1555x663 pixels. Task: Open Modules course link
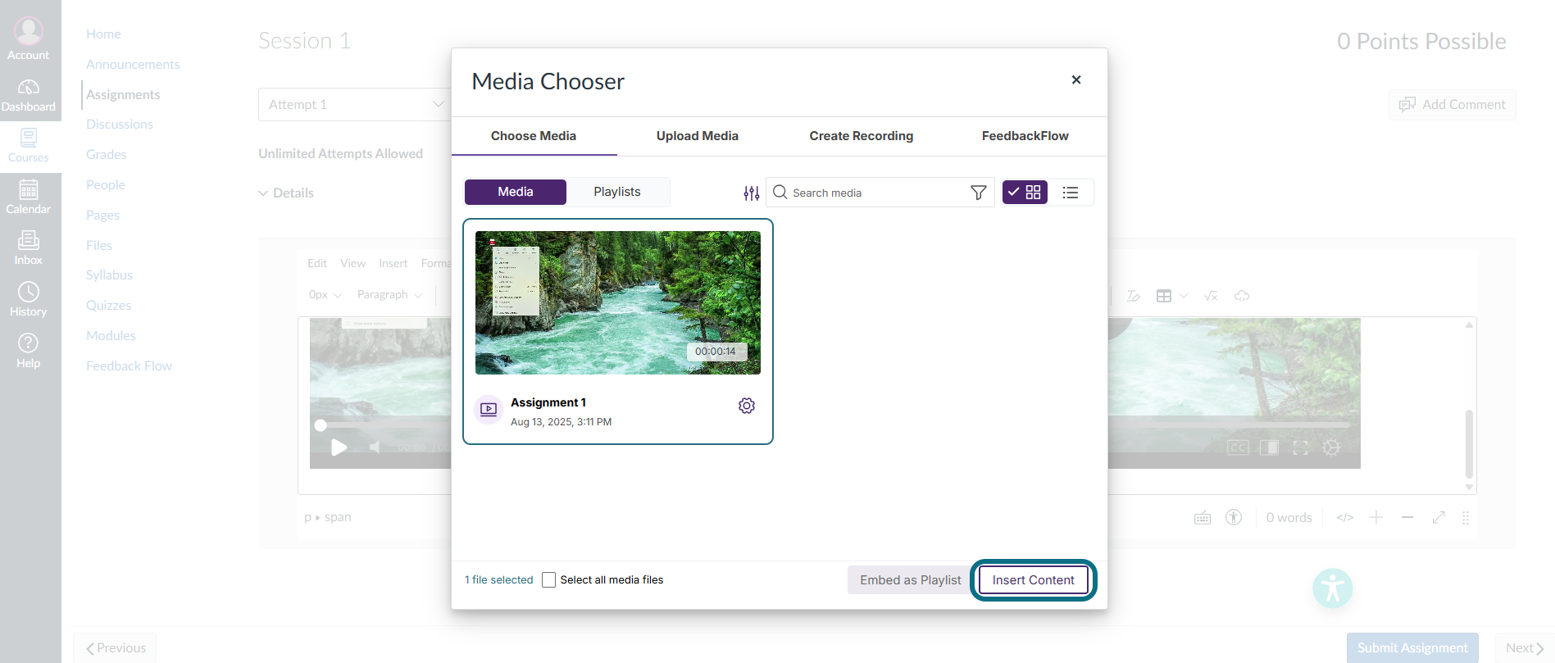(111, 336)
